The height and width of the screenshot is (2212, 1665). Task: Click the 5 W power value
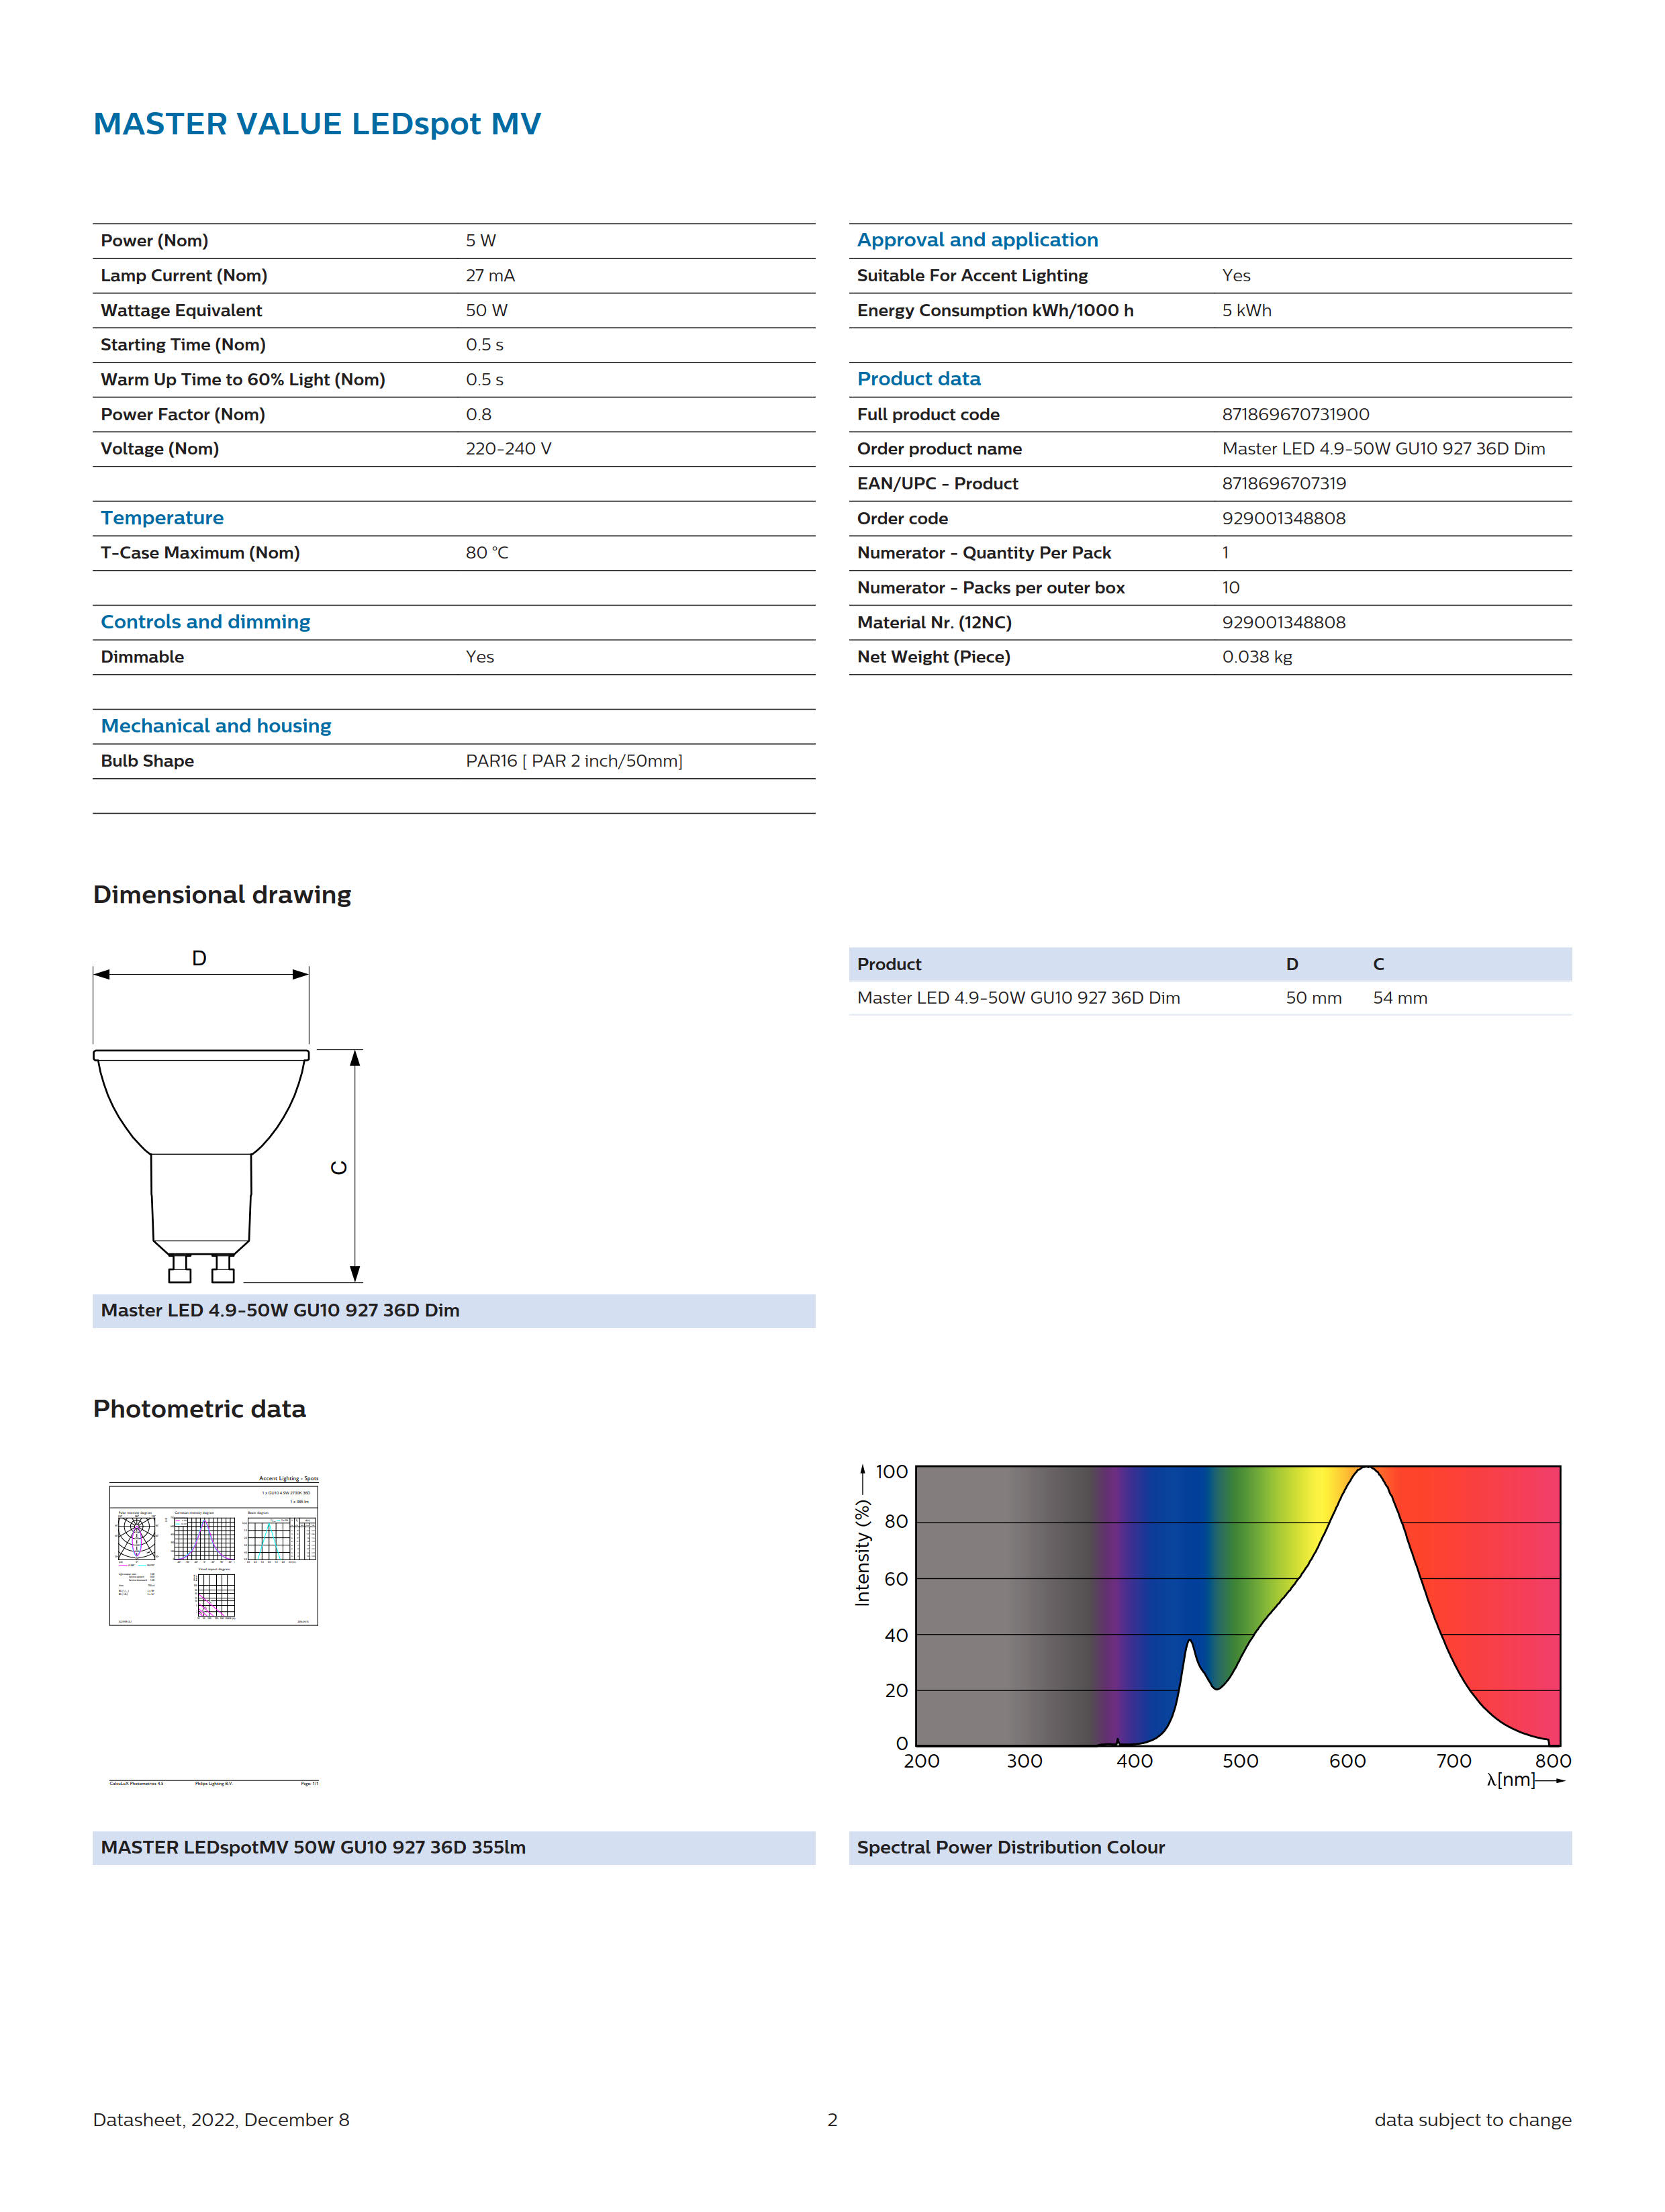[480, 241]
